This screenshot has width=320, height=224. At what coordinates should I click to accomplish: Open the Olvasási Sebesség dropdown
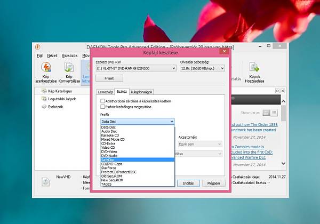point(202,68)
